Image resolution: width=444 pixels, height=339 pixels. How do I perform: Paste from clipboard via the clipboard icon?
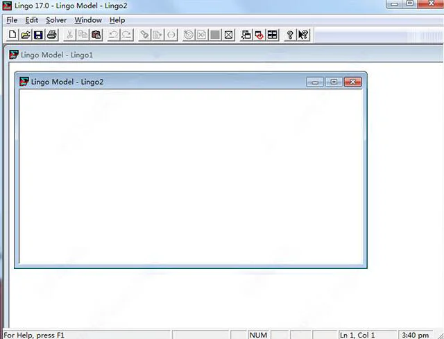coord(96,35)
